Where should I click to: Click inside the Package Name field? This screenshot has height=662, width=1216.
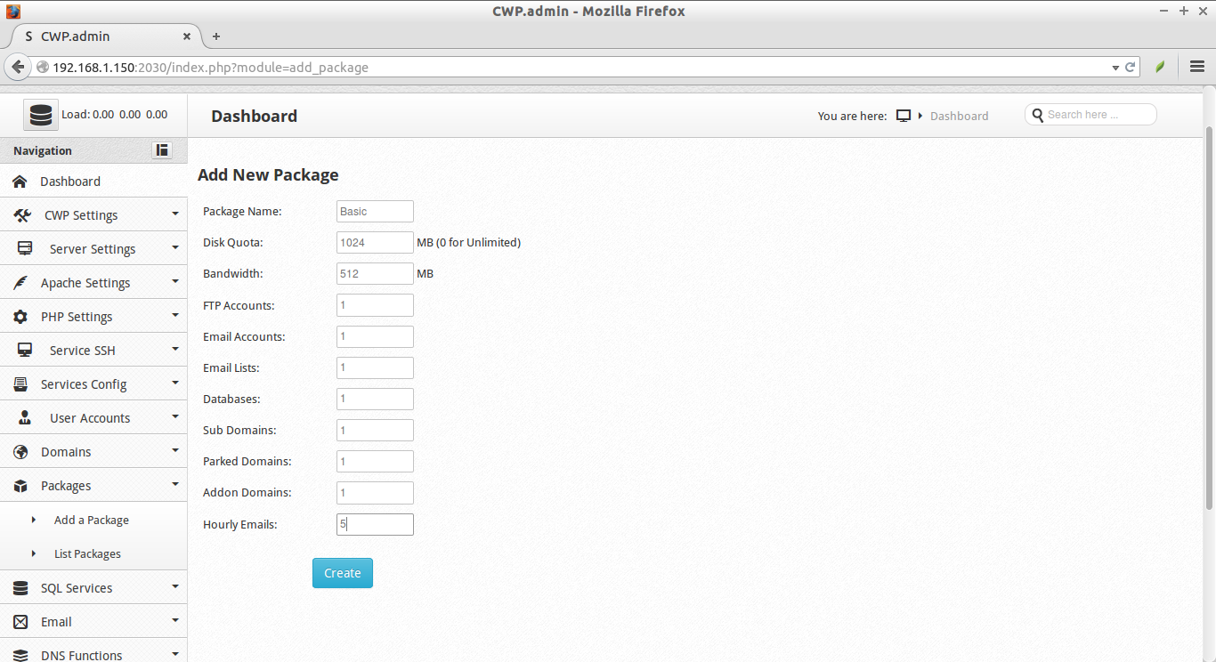[374, 211]
